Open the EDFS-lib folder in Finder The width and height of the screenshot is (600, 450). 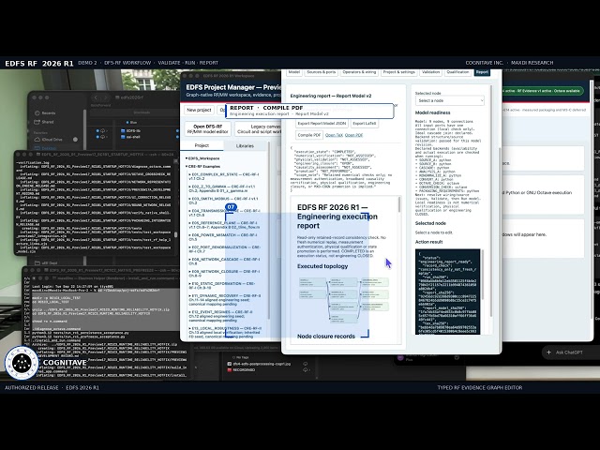pyautogui.click(x=130, y=131)
